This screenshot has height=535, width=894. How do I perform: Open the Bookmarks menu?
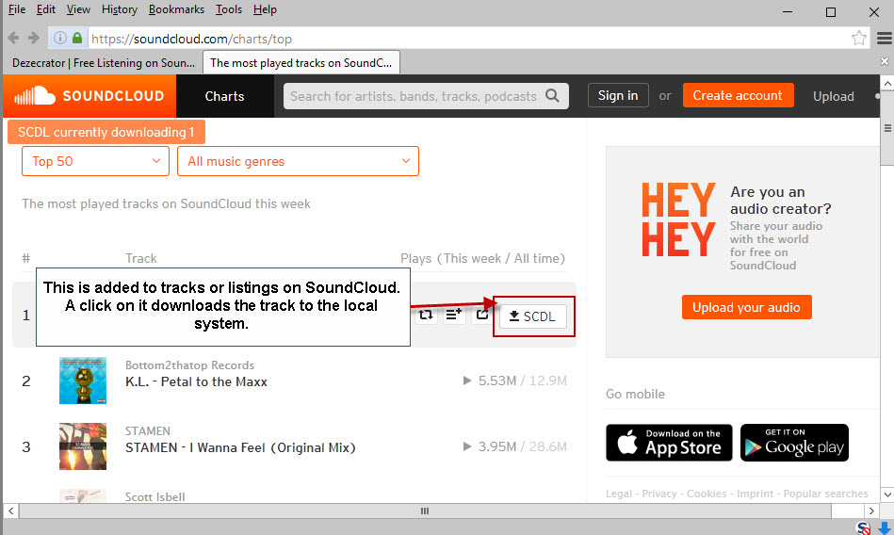(176, 9)
